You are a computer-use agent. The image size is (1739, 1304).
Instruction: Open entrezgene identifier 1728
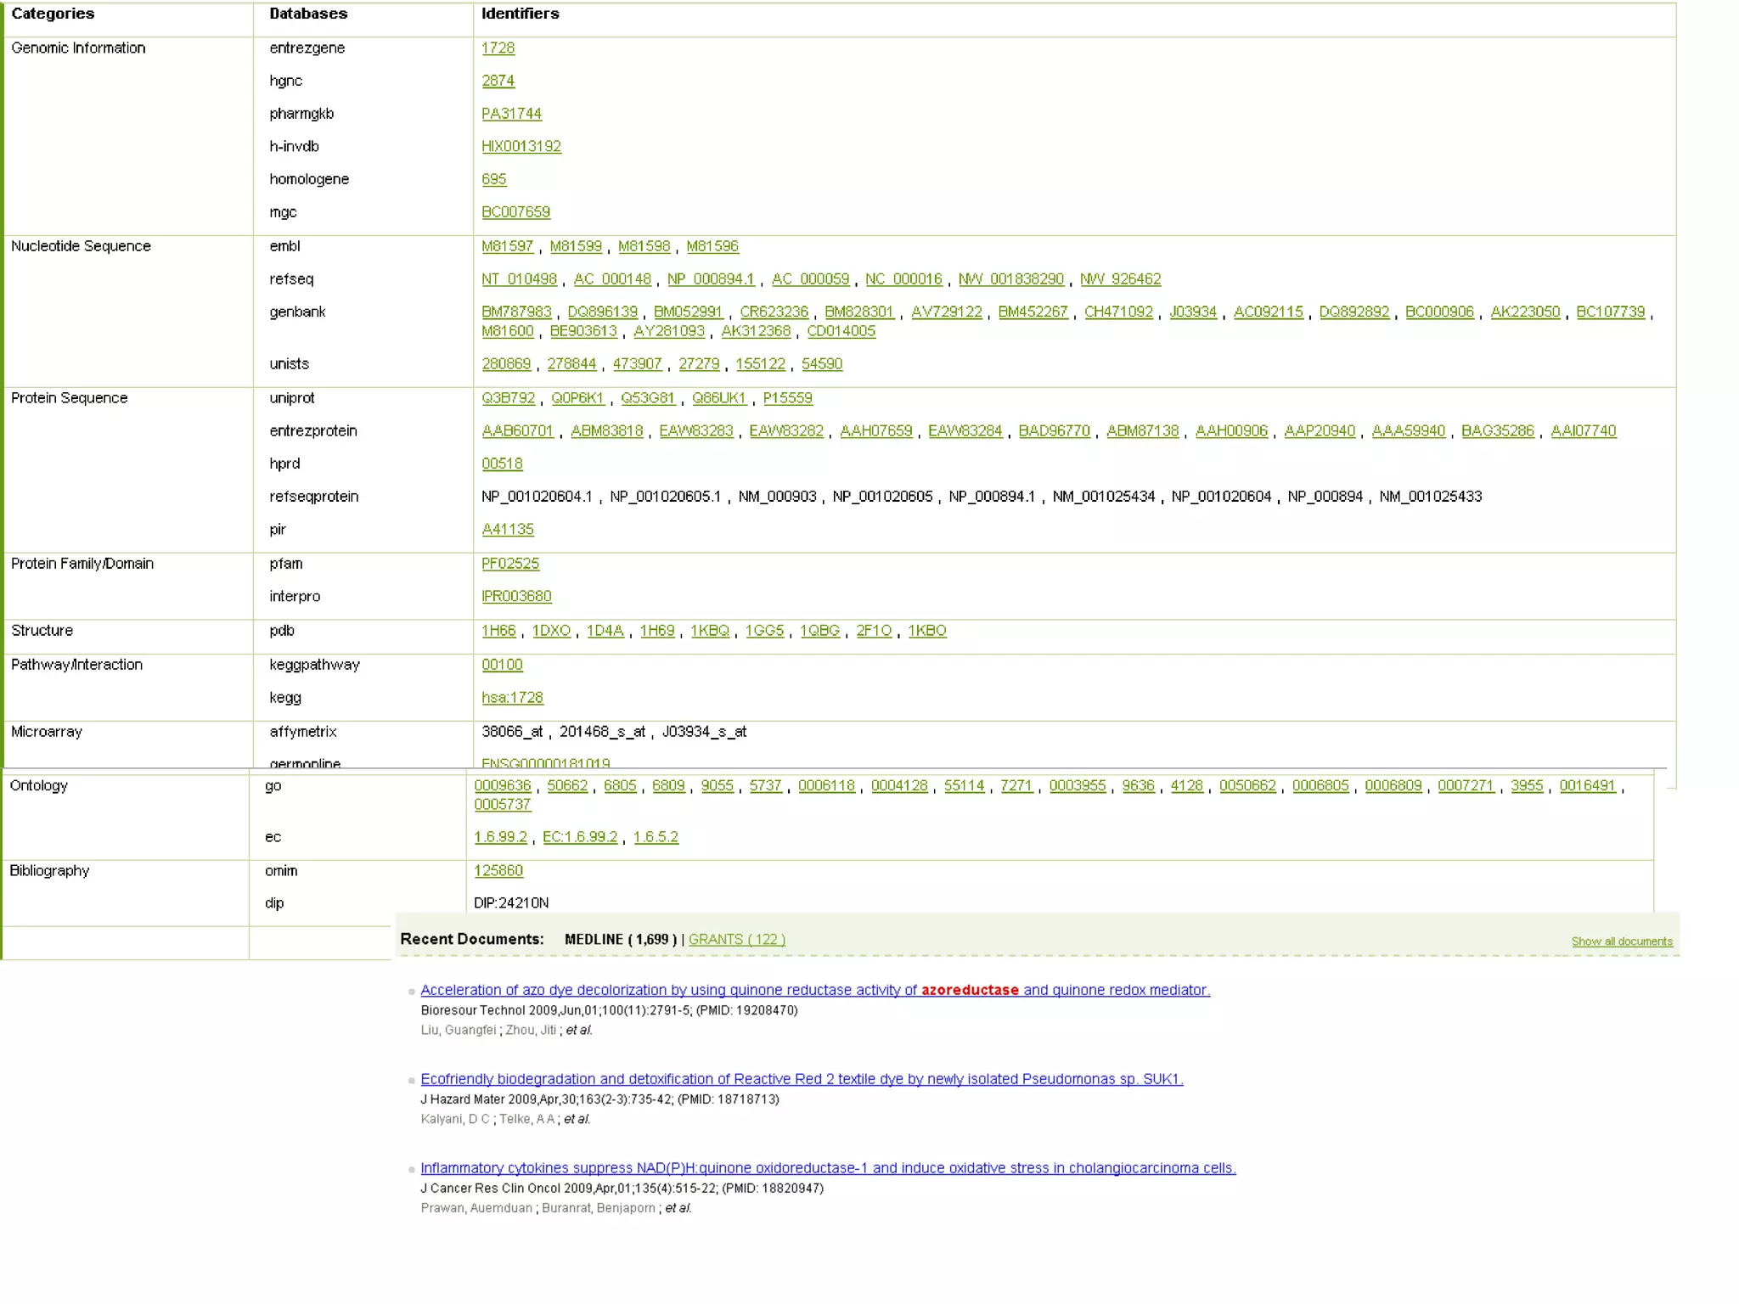pyautogui.click(x=498, y=48)
